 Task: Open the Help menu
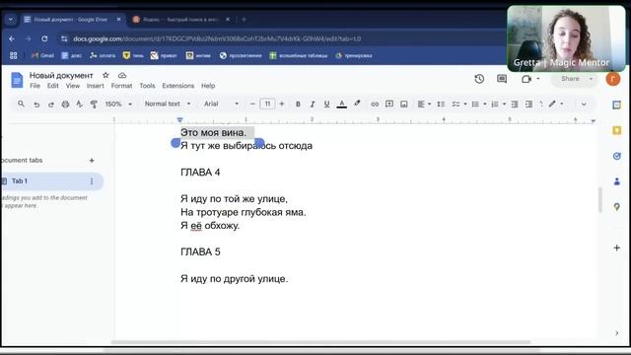pos(208,86)
